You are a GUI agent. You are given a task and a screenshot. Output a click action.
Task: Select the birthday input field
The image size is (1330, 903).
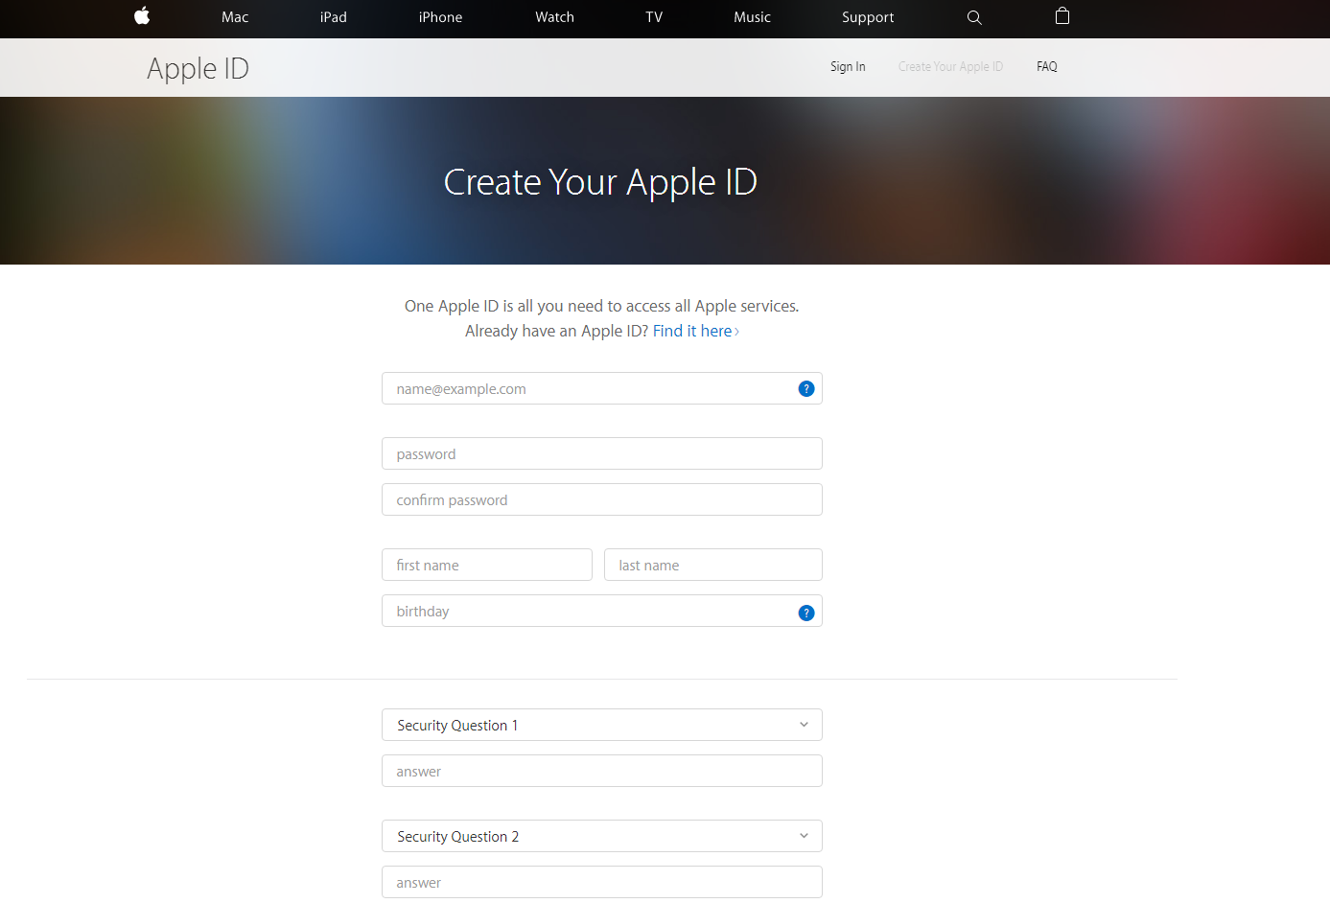(x=602, y=611)
